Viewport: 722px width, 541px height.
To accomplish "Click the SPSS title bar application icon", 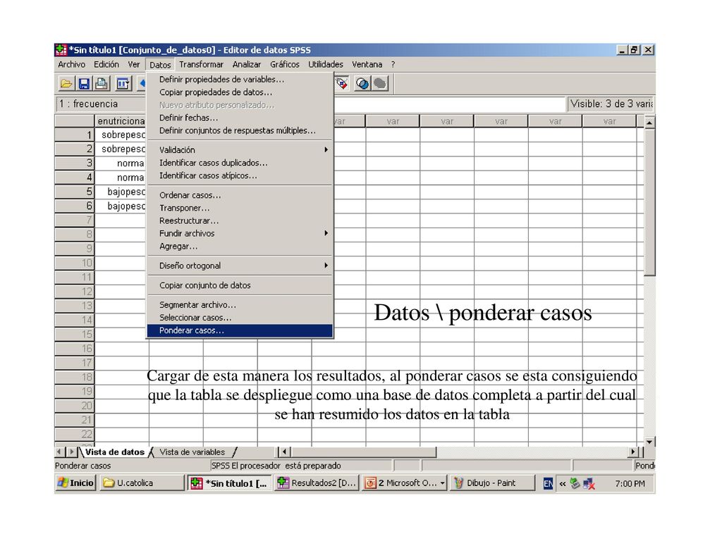I will point(61,50).
